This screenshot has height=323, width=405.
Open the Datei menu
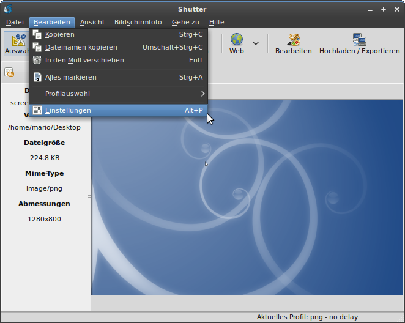[15, 22]
